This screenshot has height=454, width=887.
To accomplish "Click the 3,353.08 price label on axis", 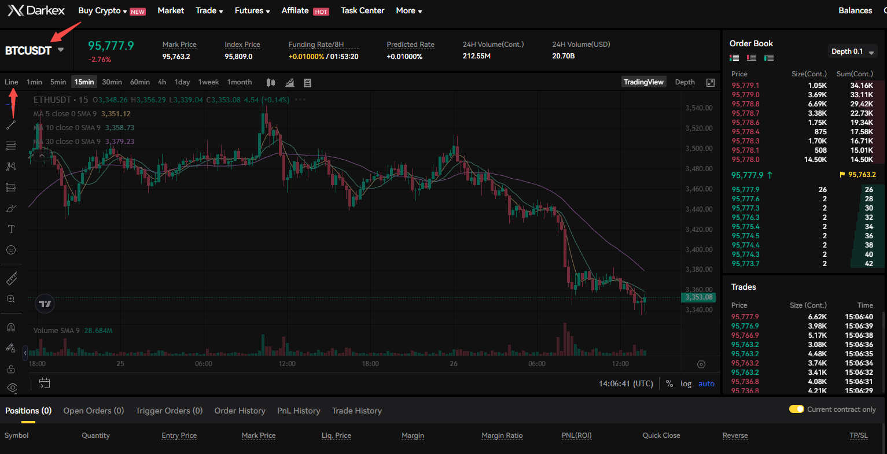I will (x=700, y=297).
